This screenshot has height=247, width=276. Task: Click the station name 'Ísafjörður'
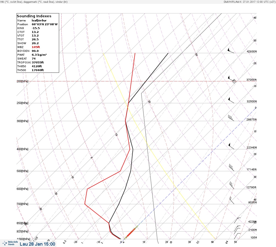pyautogui.click(x=39, y=20)
